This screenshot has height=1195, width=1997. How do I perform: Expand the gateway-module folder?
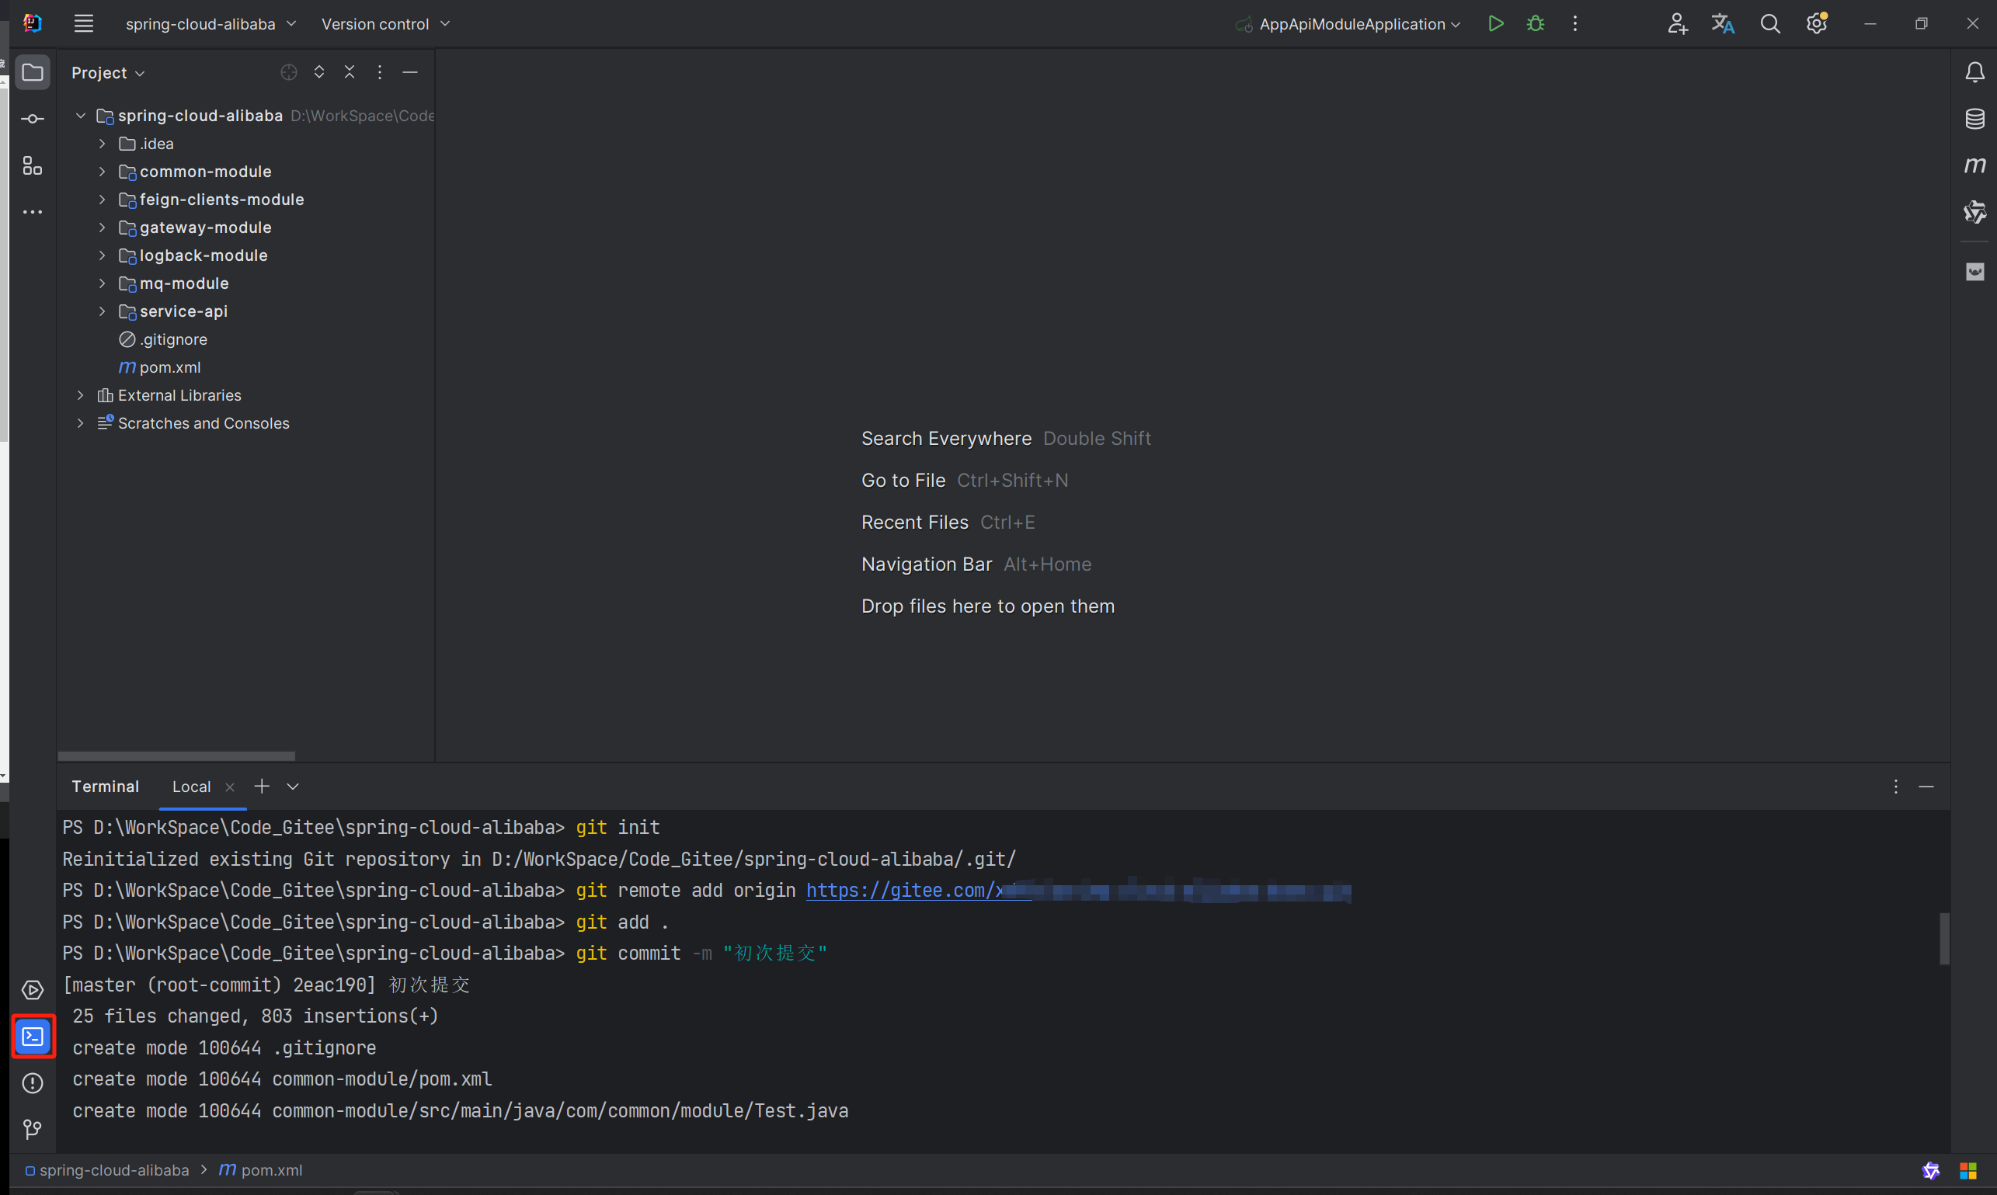(103, 228)
